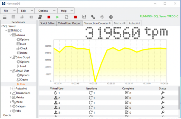Switch to the Script Editor tab
Screen dimensions: 181x119
pos(47,23)
